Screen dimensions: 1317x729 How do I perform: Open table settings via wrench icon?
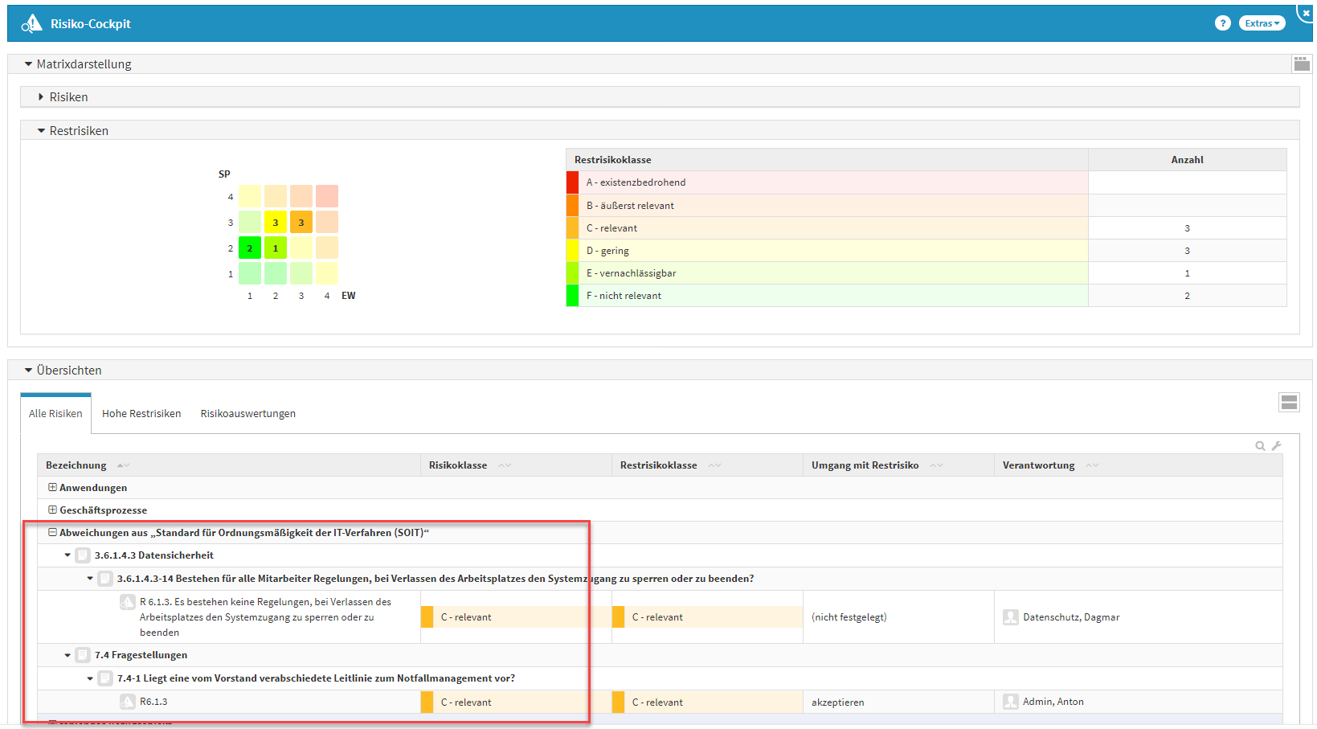[1276, 446]
